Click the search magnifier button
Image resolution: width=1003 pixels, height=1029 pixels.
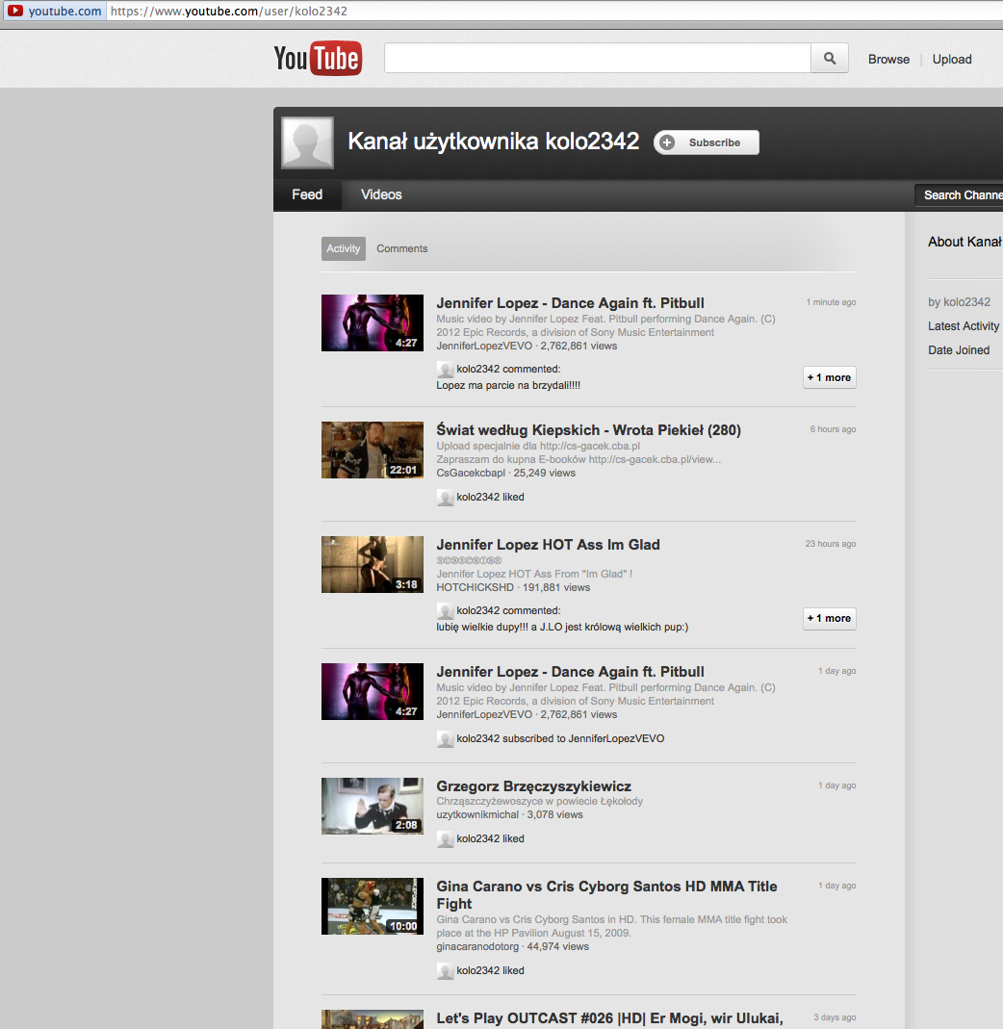830,59
